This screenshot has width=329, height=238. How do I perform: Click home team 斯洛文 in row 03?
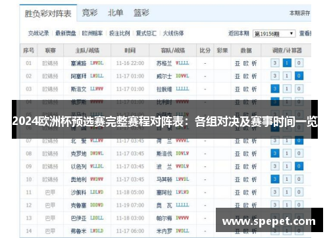78,89
